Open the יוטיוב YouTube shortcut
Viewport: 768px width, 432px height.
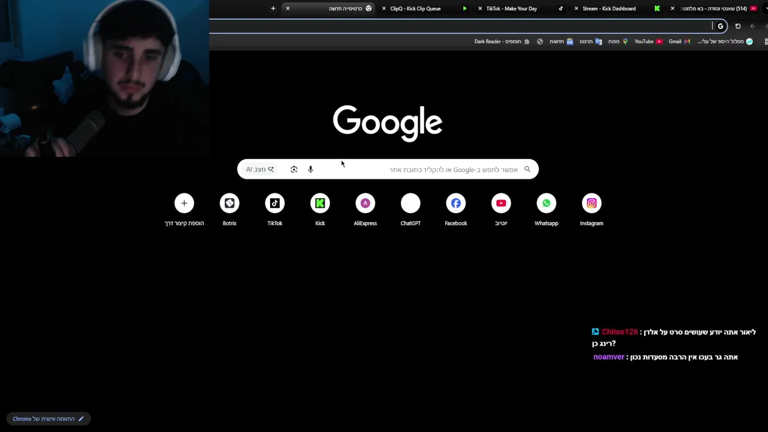click(x=501, y=209)
